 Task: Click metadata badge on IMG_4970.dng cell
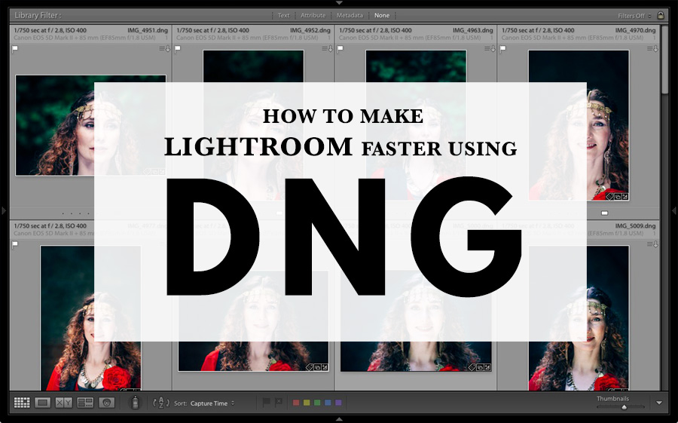tap(652, 48)
